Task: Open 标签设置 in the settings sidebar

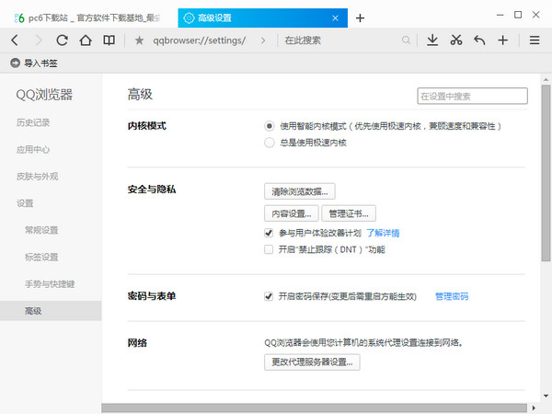Action: pyautogui.click(x=41, y=257)
